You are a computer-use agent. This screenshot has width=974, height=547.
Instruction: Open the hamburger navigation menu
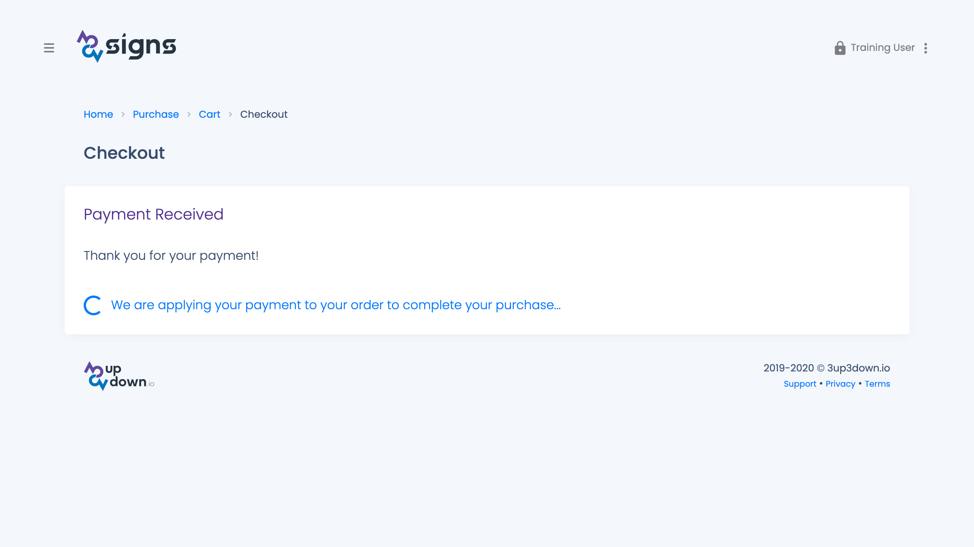point(49,48)
